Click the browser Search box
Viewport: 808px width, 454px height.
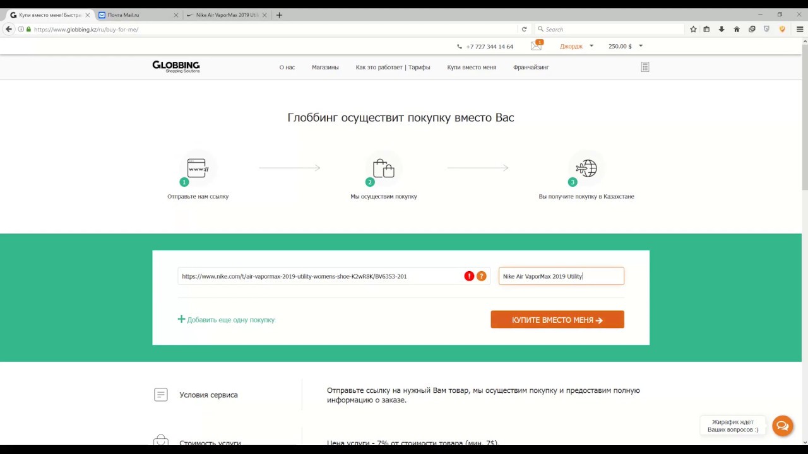(609, 29)
